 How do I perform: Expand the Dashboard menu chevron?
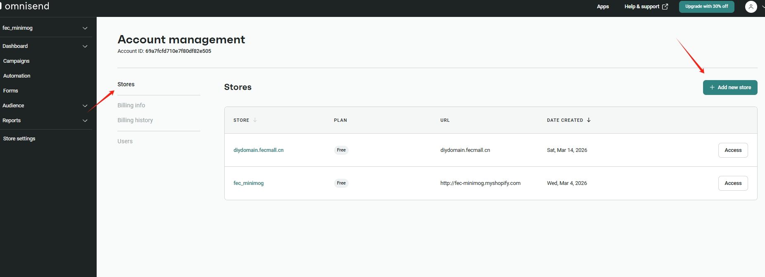85,46
